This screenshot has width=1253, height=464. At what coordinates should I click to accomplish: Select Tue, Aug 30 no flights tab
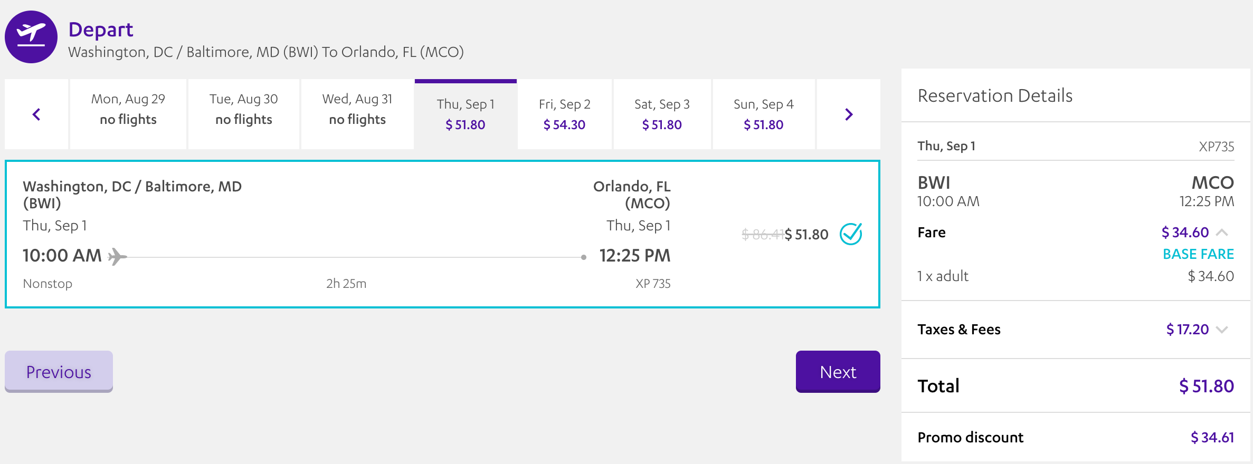(x=244, y=114)
